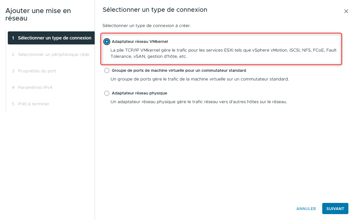The height and width of the screenshot is (220, 354).
Task: Go to 'Sélectionner un périphérique cible' step
Action: click(51, 54)
